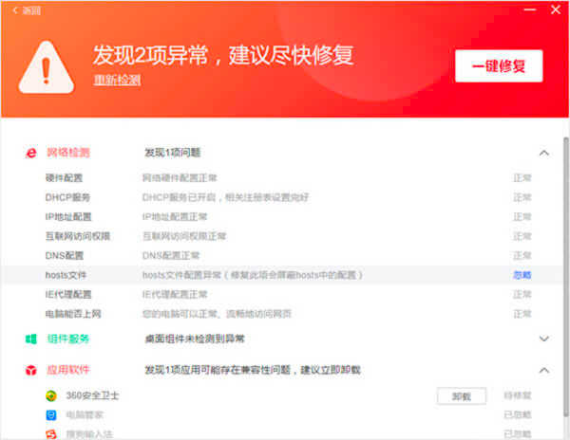Select the 网络检测 section heading
Screen dimensions: 570x440
tap(68, 153)
